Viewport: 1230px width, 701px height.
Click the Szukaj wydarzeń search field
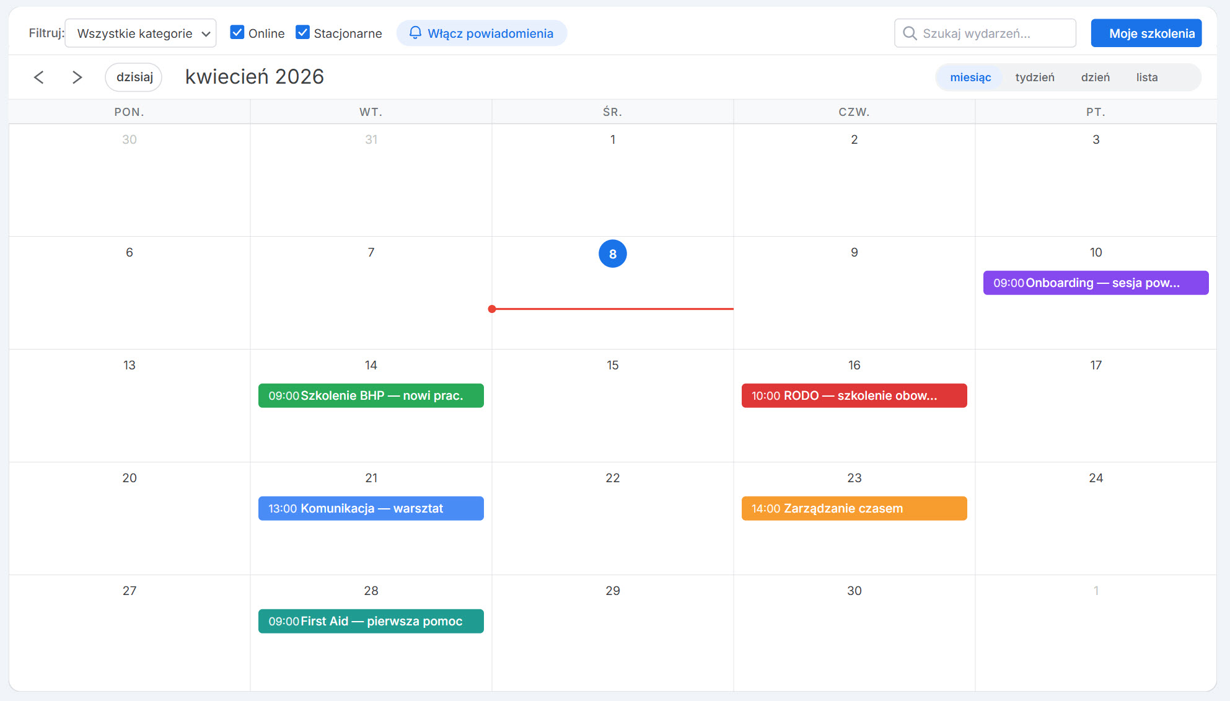[x=991, y=33]
